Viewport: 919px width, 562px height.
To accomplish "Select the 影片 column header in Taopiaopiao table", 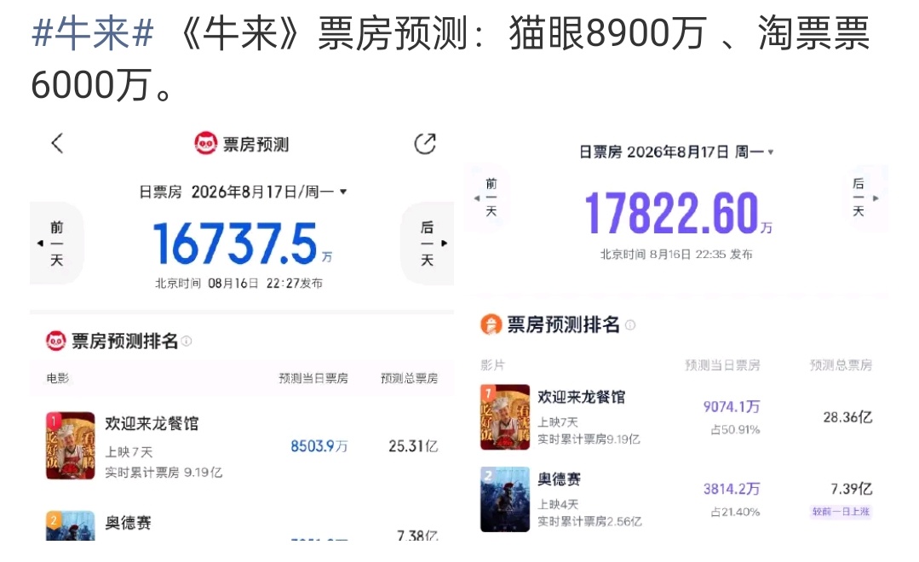I will 492,365.
